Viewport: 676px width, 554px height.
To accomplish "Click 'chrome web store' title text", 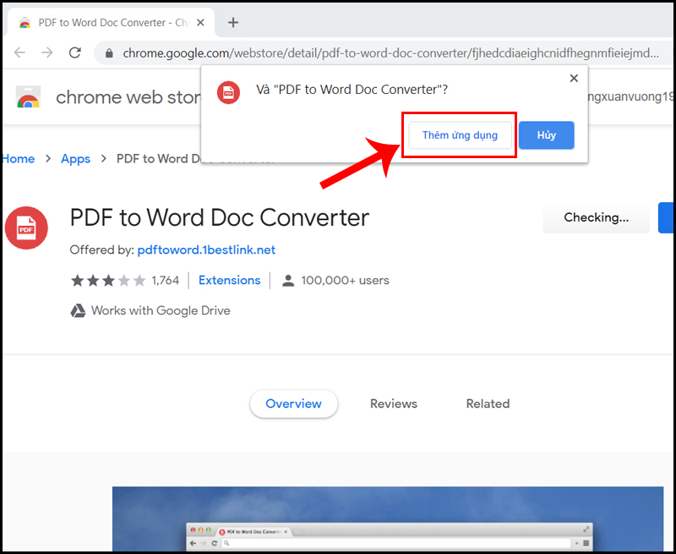I will click(128, 97).
